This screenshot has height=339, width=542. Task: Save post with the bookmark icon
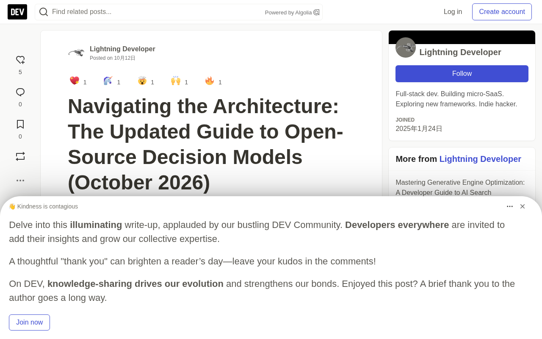click(20, 124)
